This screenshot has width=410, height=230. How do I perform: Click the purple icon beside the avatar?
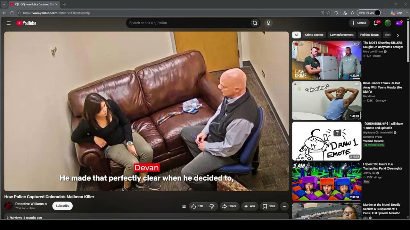click(399, 23)
